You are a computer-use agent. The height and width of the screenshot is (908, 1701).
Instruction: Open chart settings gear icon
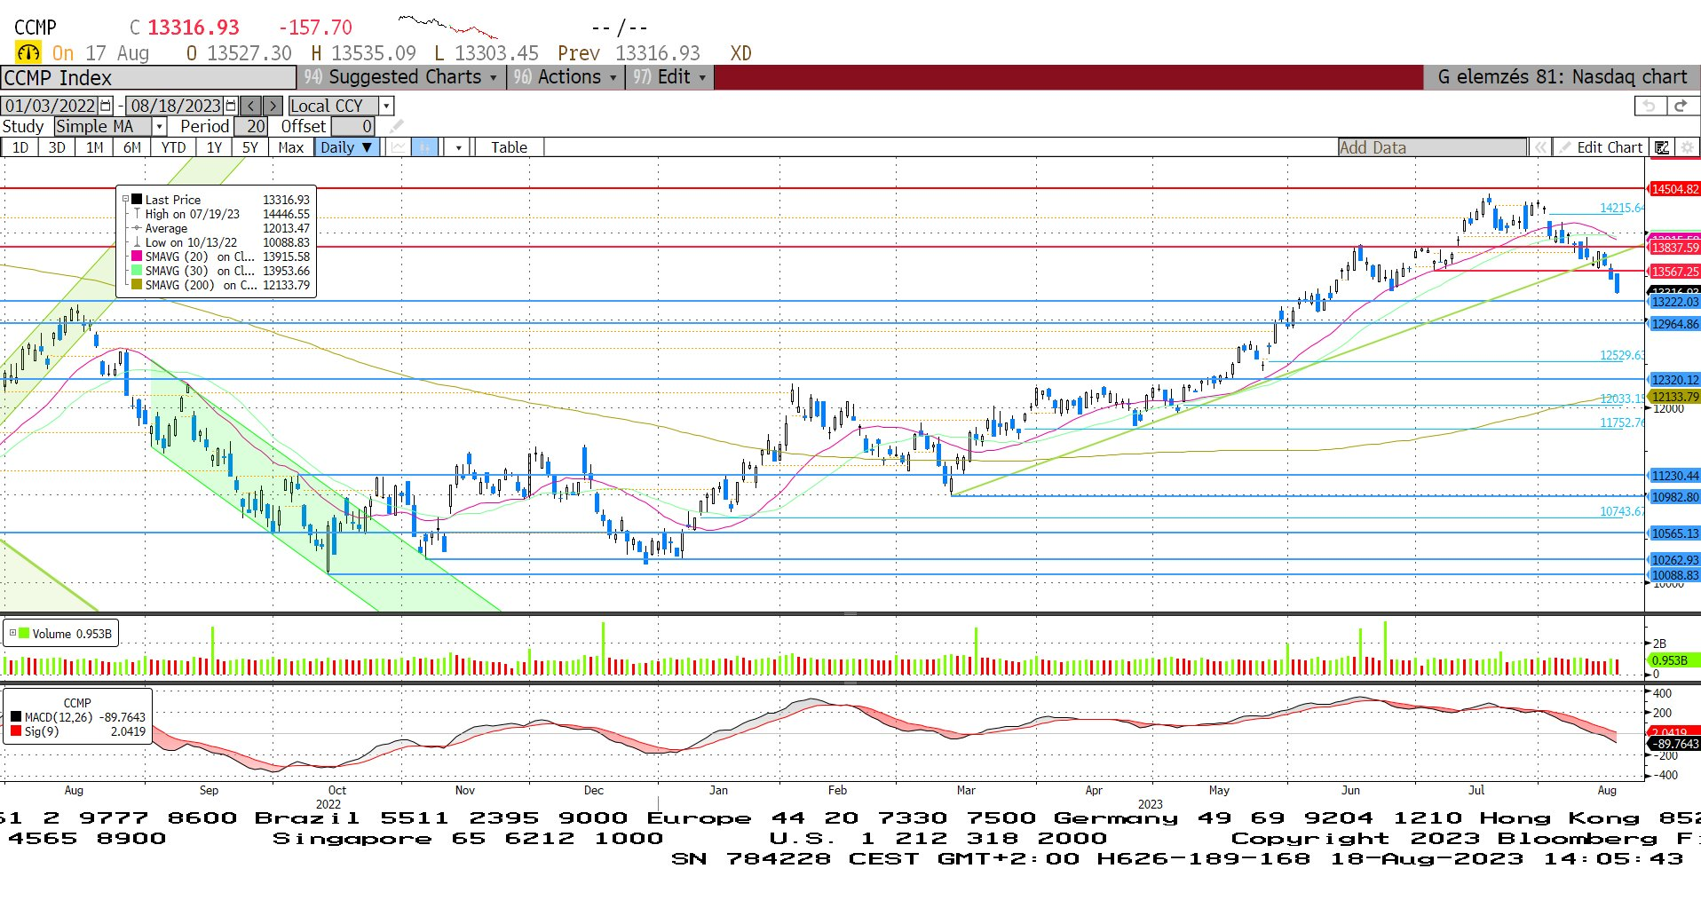[x=1687, y=147]
